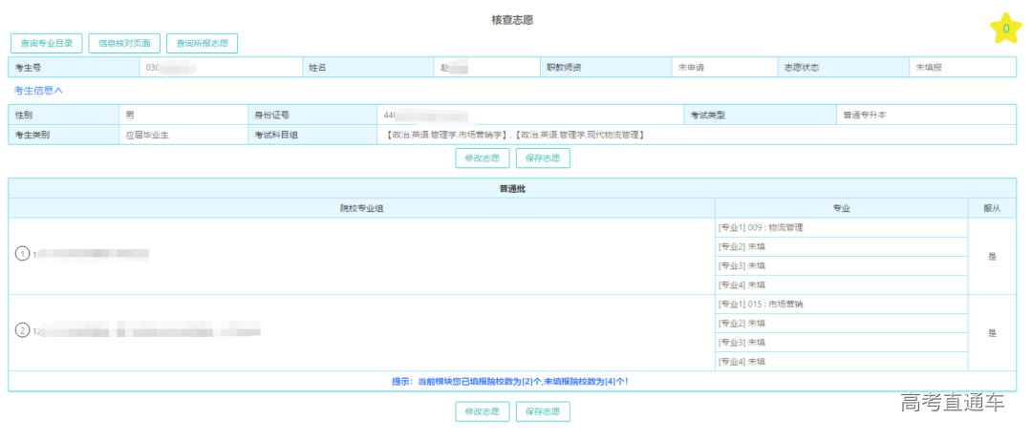The image size is (1032, 440).
Task: Click 修改志愿 below the blue hint text
Action: click(x=482, y=411)
